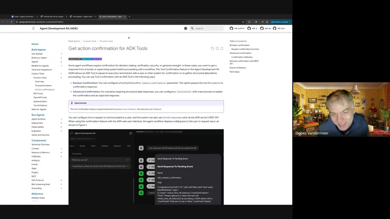The image size is (390, 219).
Task: Open the known limitations link
Action: coord(129,109)
